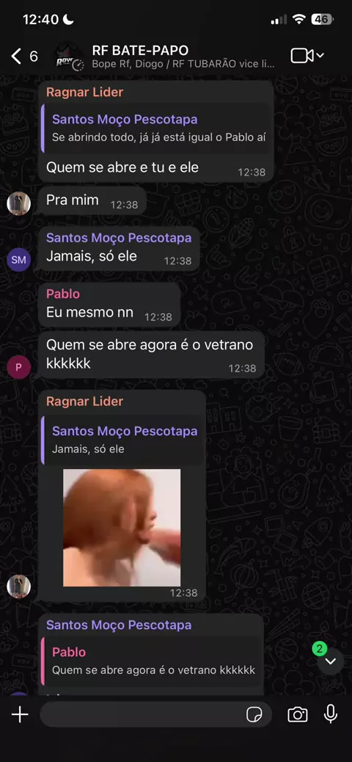Open RF BATE-PAPO group info

pos(185,57)
